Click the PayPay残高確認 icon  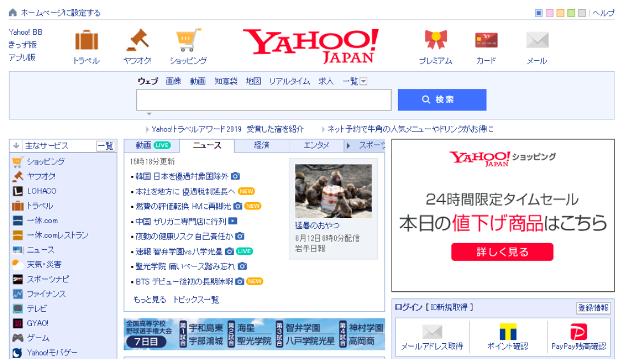(579, 332)
